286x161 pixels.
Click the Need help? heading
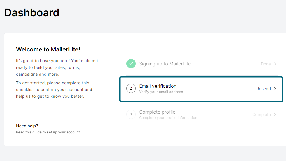point(27,126)
